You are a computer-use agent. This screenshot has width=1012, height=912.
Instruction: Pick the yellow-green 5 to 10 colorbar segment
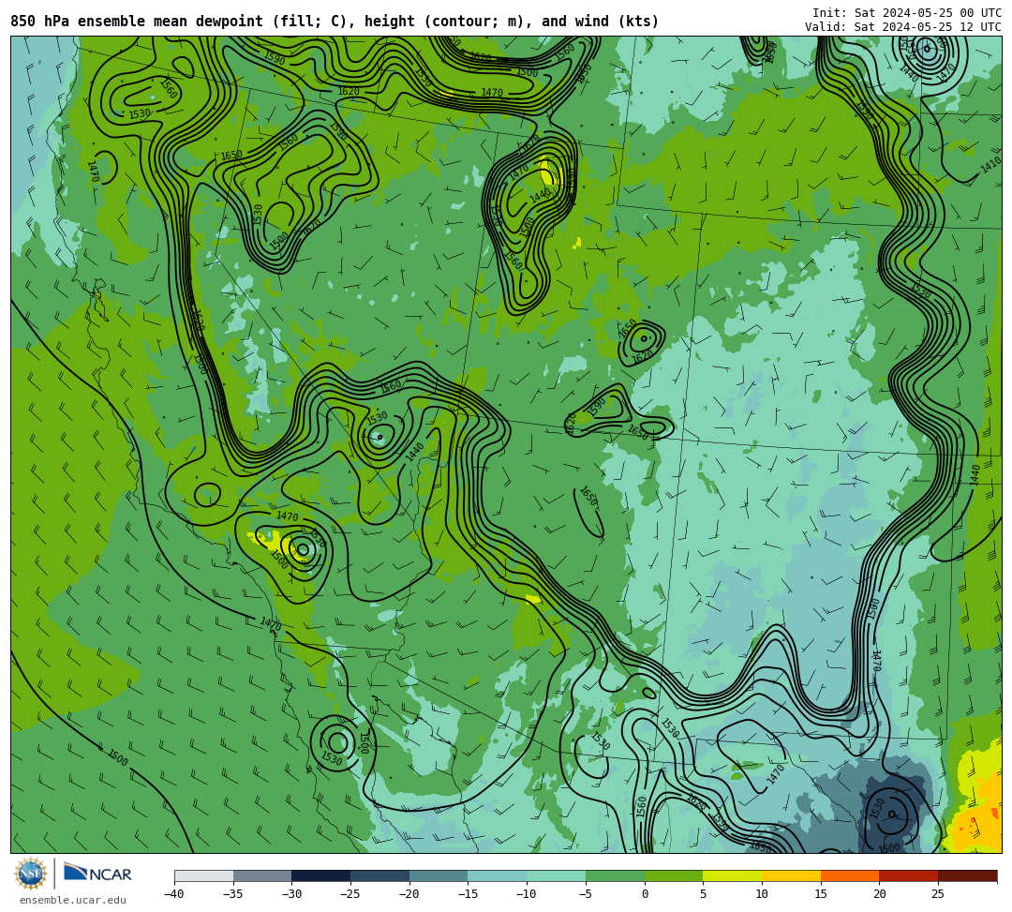point(733,875)
